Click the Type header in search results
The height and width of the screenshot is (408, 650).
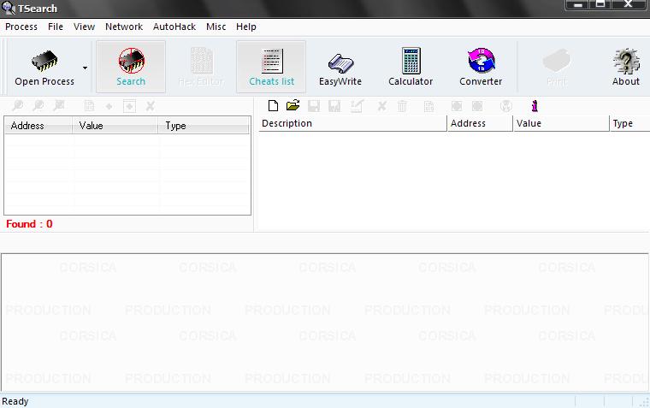204,126
